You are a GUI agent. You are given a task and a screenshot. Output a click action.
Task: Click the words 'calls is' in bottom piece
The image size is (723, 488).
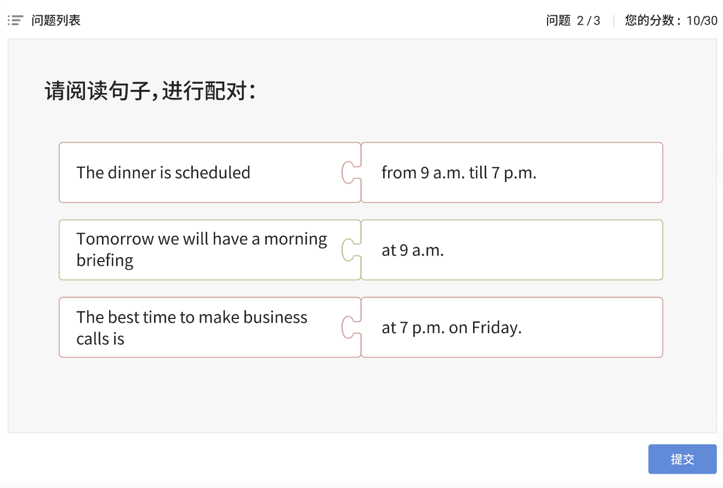tap(100, 339)
